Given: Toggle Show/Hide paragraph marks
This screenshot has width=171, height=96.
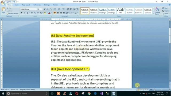Looking at the screenshot, I should click(77, 9).
